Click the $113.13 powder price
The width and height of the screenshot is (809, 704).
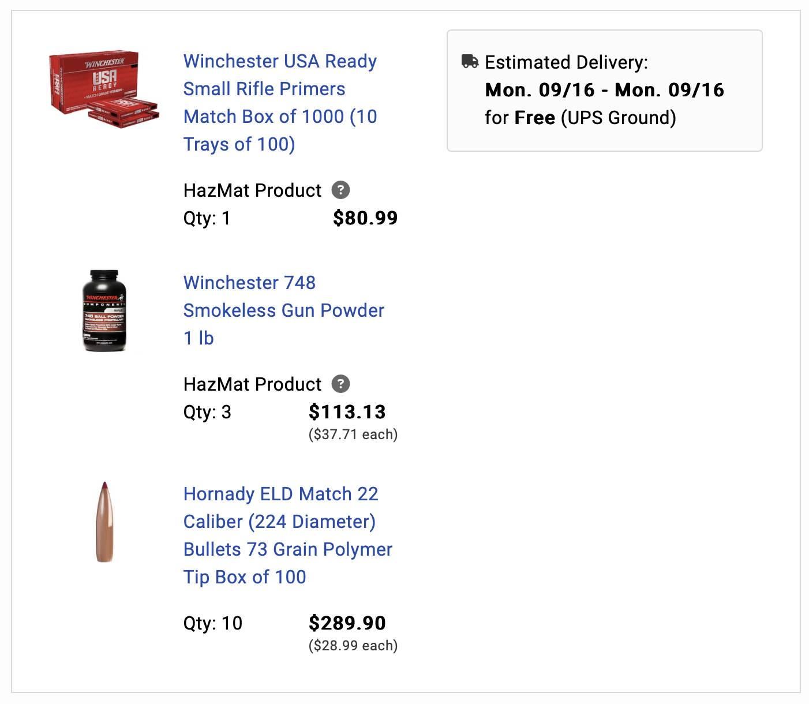coord(347,412)
